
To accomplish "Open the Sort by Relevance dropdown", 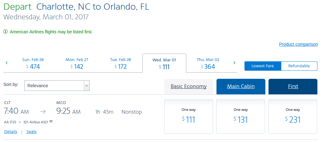I will coord(54,86).
